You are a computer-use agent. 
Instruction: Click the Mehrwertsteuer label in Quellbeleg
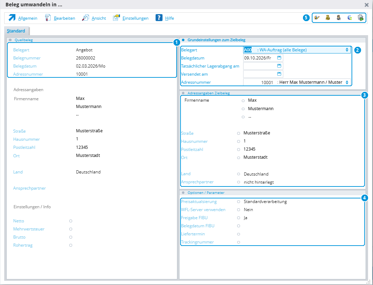click(29, 229)
